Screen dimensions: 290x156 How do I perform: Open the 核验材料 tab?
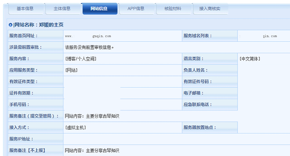pos(173,8)
